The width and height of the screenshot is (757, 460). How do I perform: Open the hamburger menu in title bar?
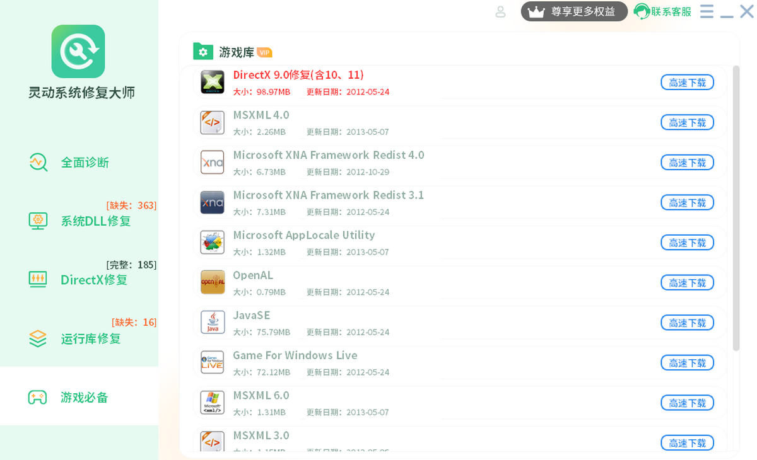pyautogui.click(x=707, y=11)
